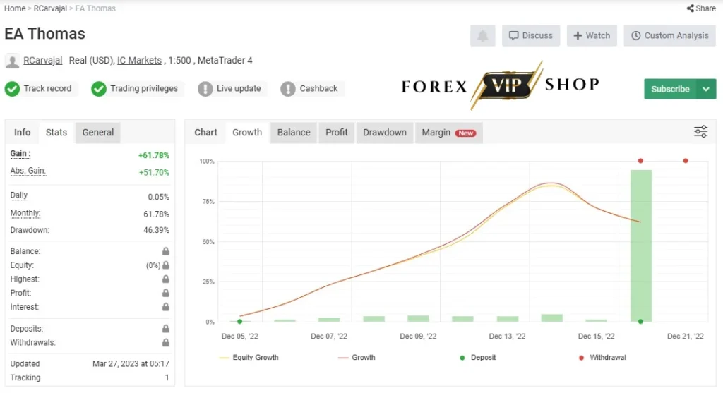This screenshot has height=393, width=723.
Task: Click the Abs. Gain label
Action: pyautogui.click(x=28, y=171)
